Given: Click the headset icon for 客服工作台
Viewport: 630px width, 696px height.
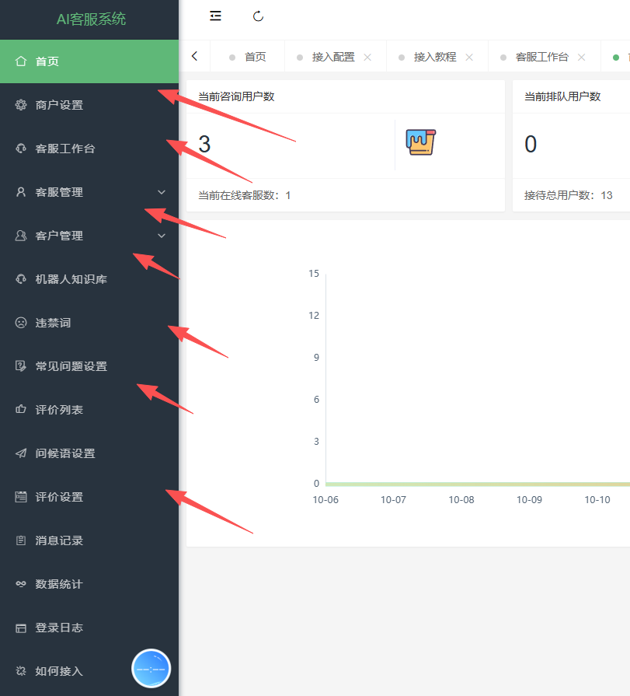Looking at the screenshot, I should (21, 149).
